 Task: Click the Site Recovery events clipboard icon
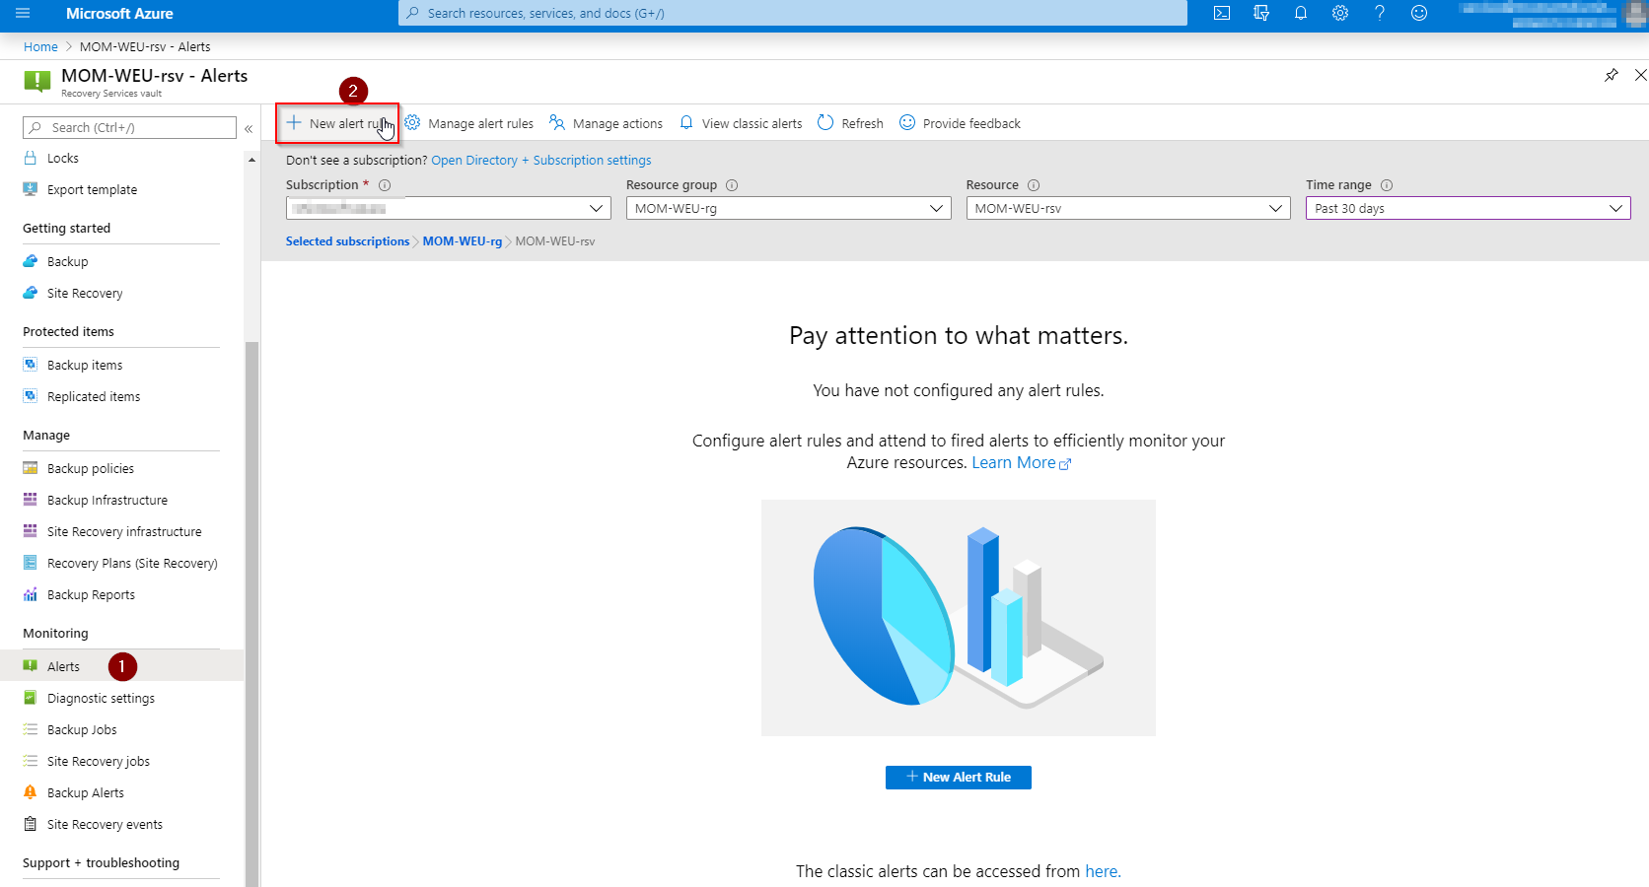click(x=31, y=824)
